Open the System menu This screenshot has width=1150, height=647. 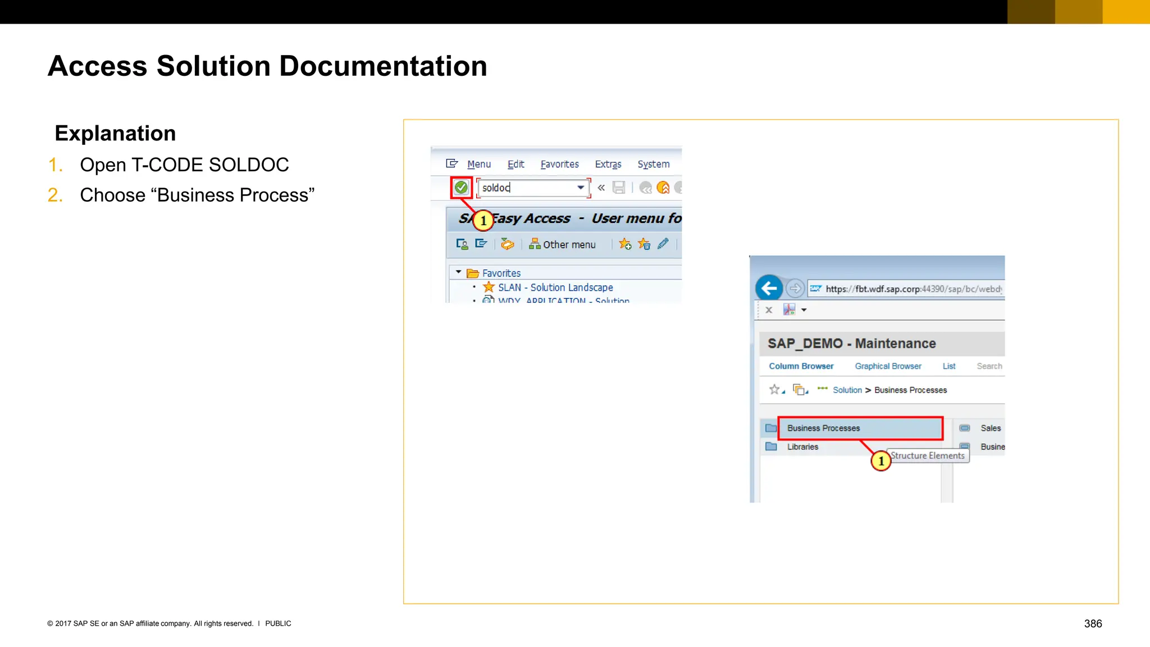654,164
